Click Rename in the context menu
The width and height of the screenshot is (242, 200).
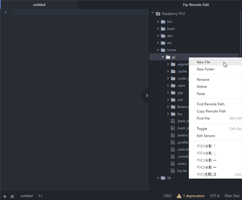[215, 79]
